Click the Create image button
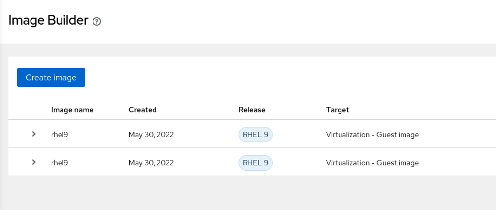This screenshot has height=210, width=496. tap(51, 77)
